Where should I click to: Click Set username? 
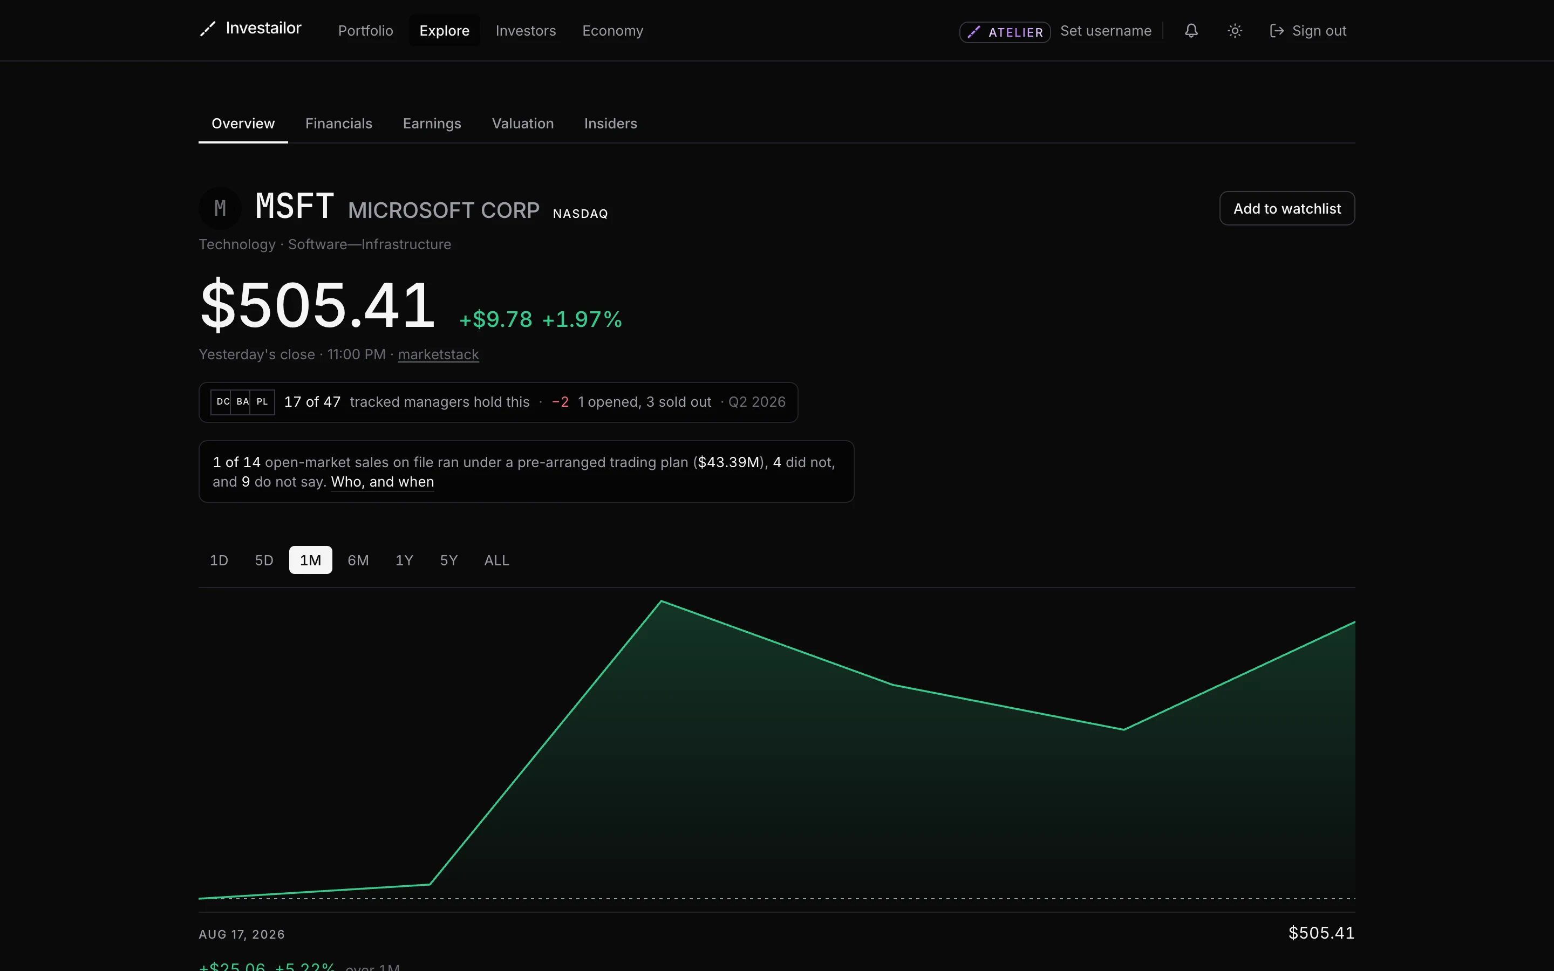(x=1105, y=31)
